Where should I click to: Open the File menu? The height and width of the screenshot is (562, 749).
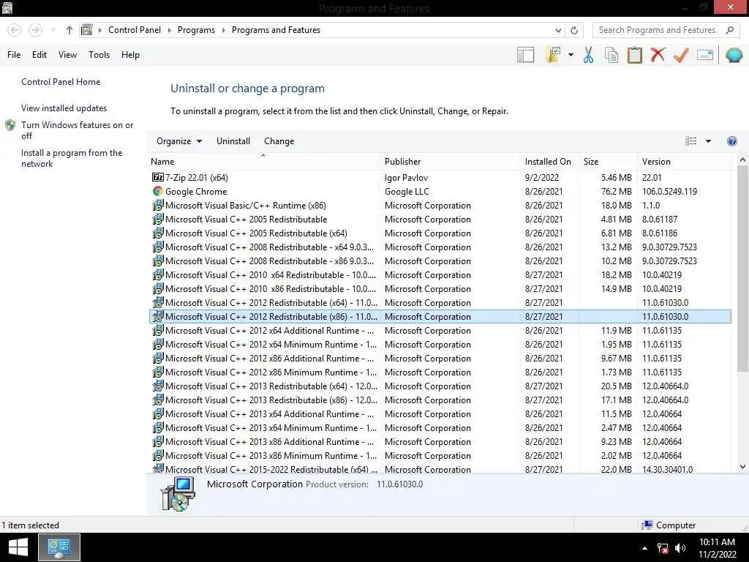coord(14,55)
